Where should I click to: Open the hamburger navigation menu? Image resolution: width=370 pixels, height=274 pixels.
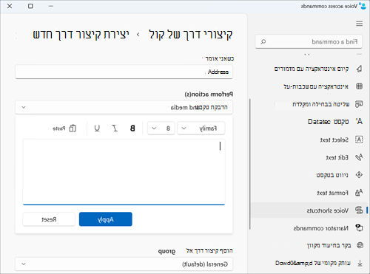[359, 24]
